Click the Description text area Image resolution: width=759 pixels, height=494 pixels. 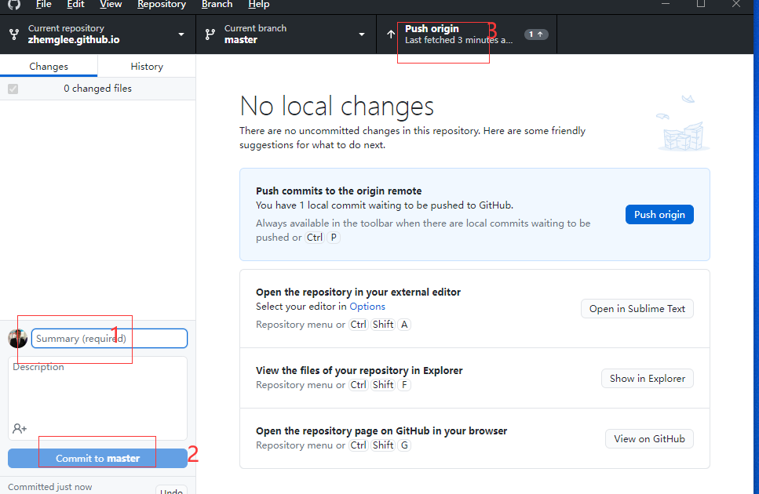coord(98,398)
